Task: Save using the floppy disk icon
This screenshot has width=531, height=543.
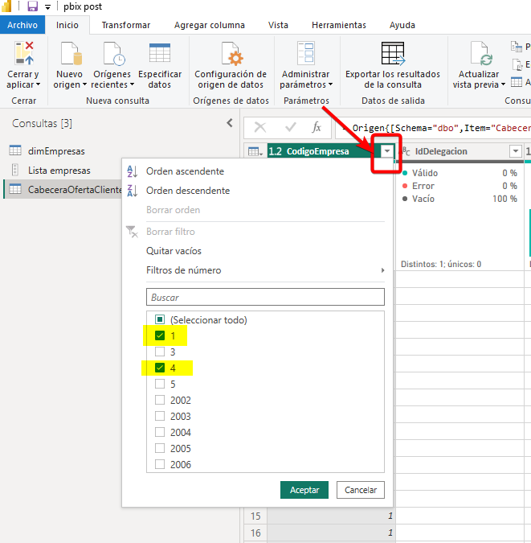Action: [33, 6]
